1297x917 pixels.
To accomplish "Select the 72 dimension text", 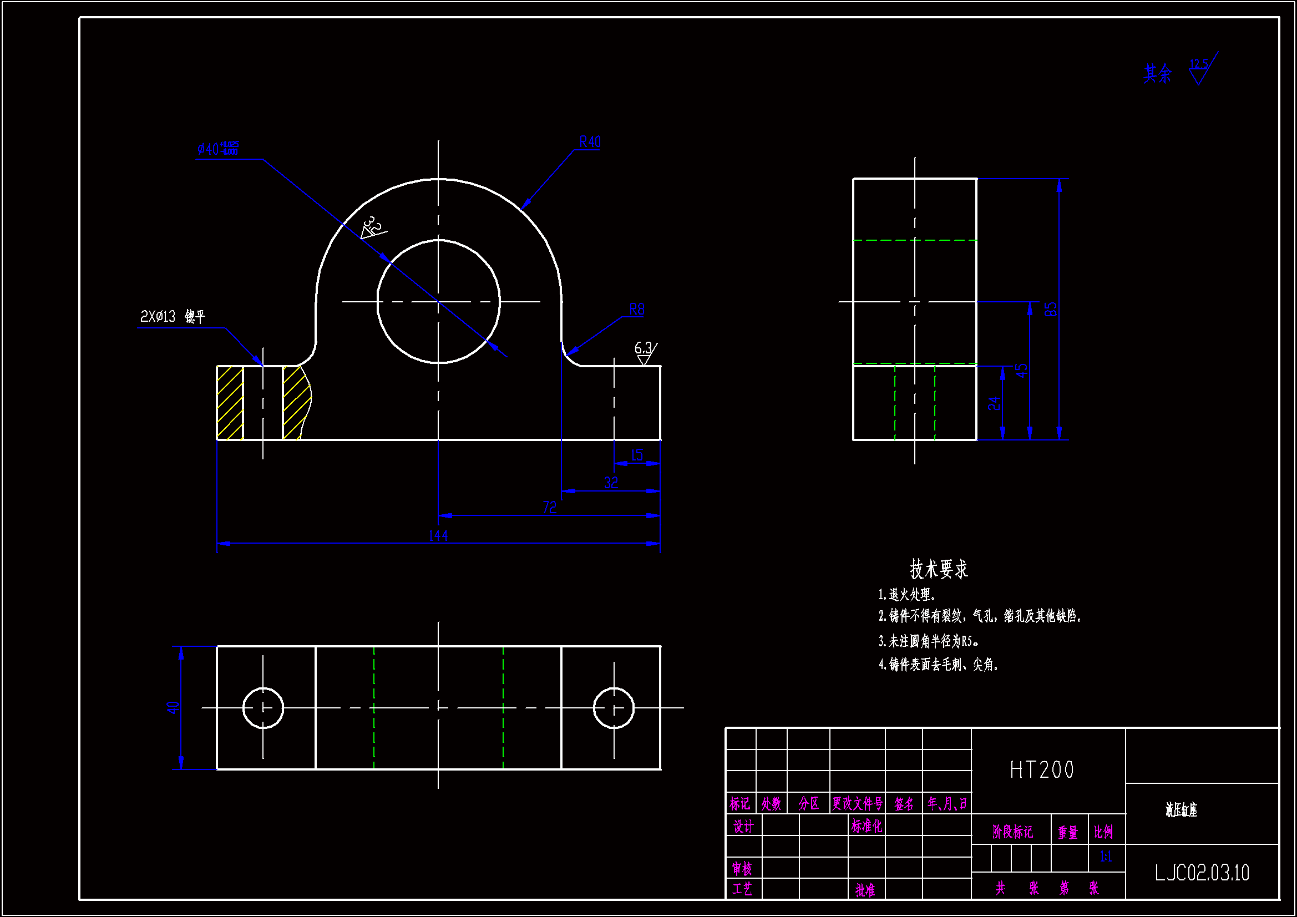I will click(x=549, y=508).
